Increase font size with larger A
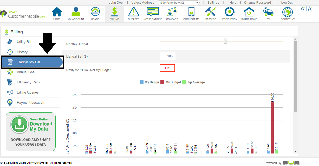Screen dimensions: 319x166 [x=310, y=9]
